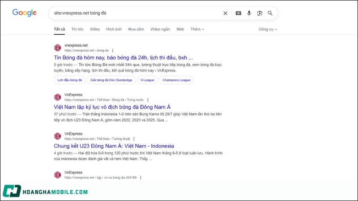Click the Giải bóng đá Đức Bundesliga chip
This screenshot has width=358, height=201.
pyautogui.click(x=111, y=80)
